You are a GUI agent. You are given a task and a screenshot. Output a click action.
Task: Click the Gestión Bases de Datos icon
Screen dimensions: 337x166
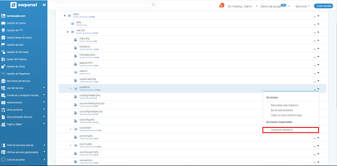[x=3, y=38]
